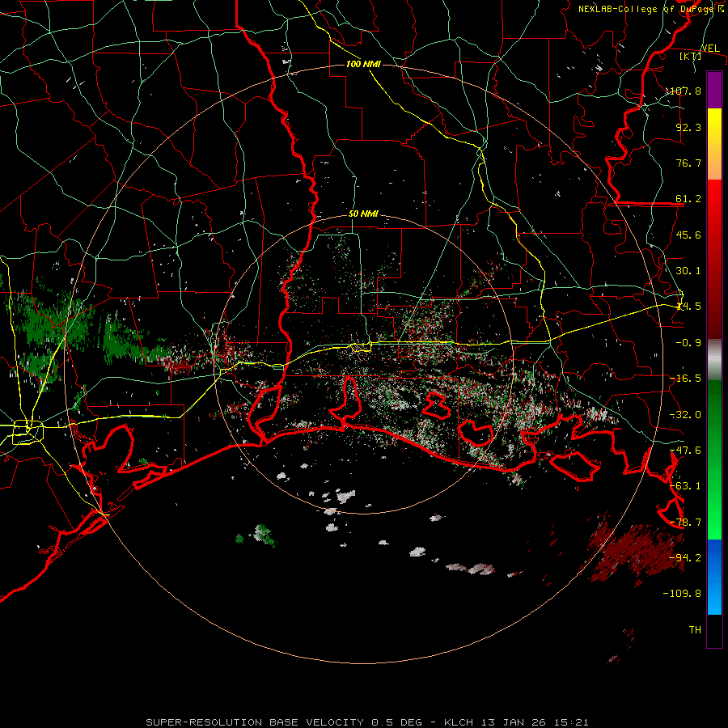Click the [KT] units label
This screenshot has height=728, width=728.
(x=691, y=56)
